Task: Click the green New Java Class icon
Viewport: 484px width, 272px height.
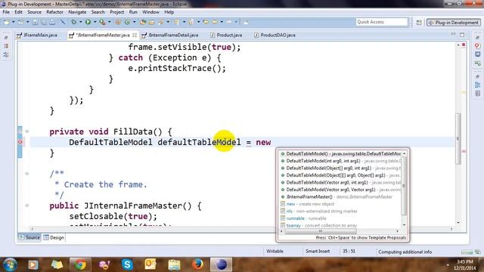Action: (x=127, y=22)
